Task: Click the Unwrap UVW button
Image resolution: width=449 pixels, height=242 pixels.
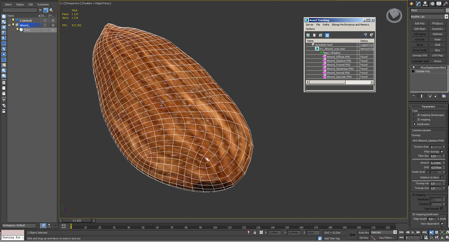Action: tap(420, 55)
